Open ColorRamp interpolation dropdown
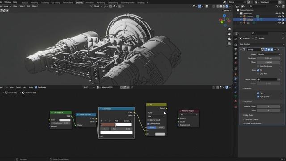This screenshot has width=286, height=161. [x=128, y=121]
